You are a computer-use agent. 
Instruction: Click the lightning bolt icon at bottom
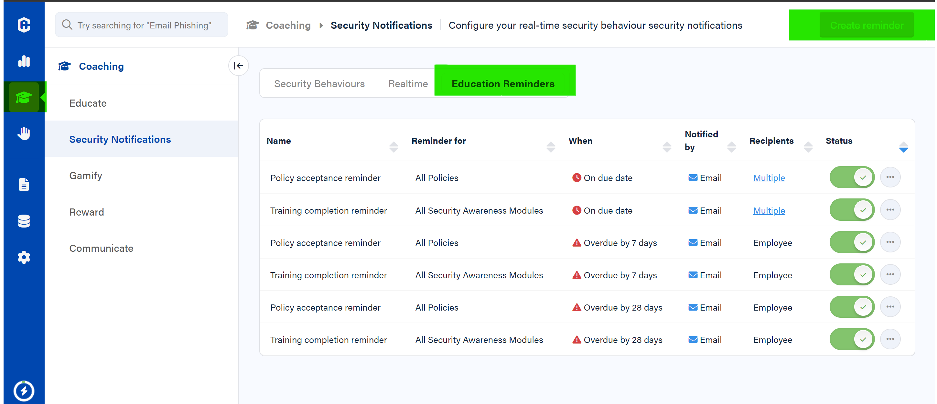pos(24,391)
